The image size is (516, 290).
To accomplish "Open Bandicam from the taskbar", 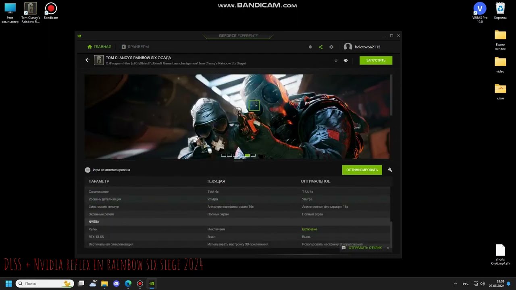I will [x=140, y=284].
